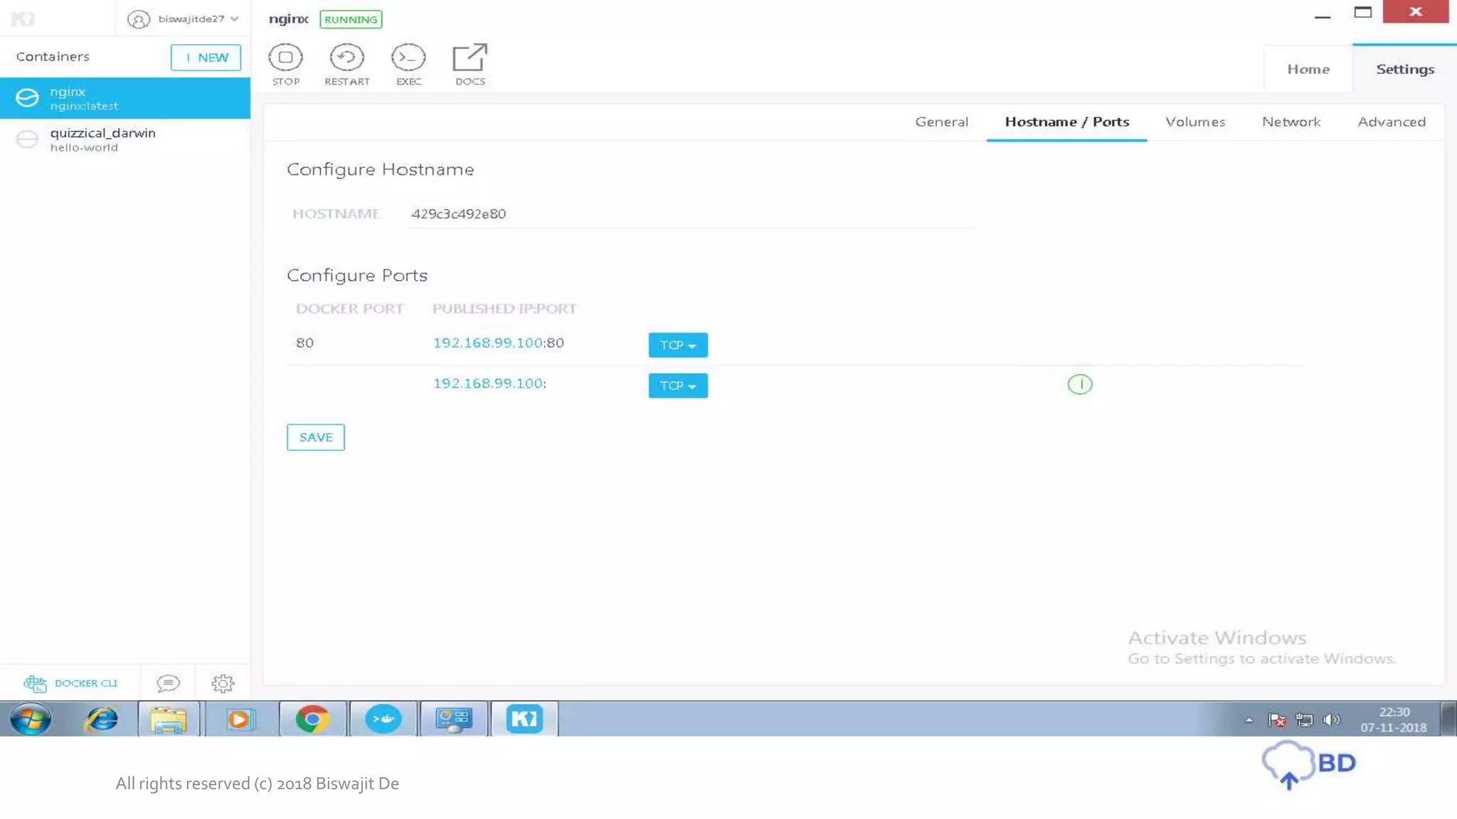This screenshot has height=819, width=1457.
Task: Open the DOCS external link icon
Action: [470, 58]
